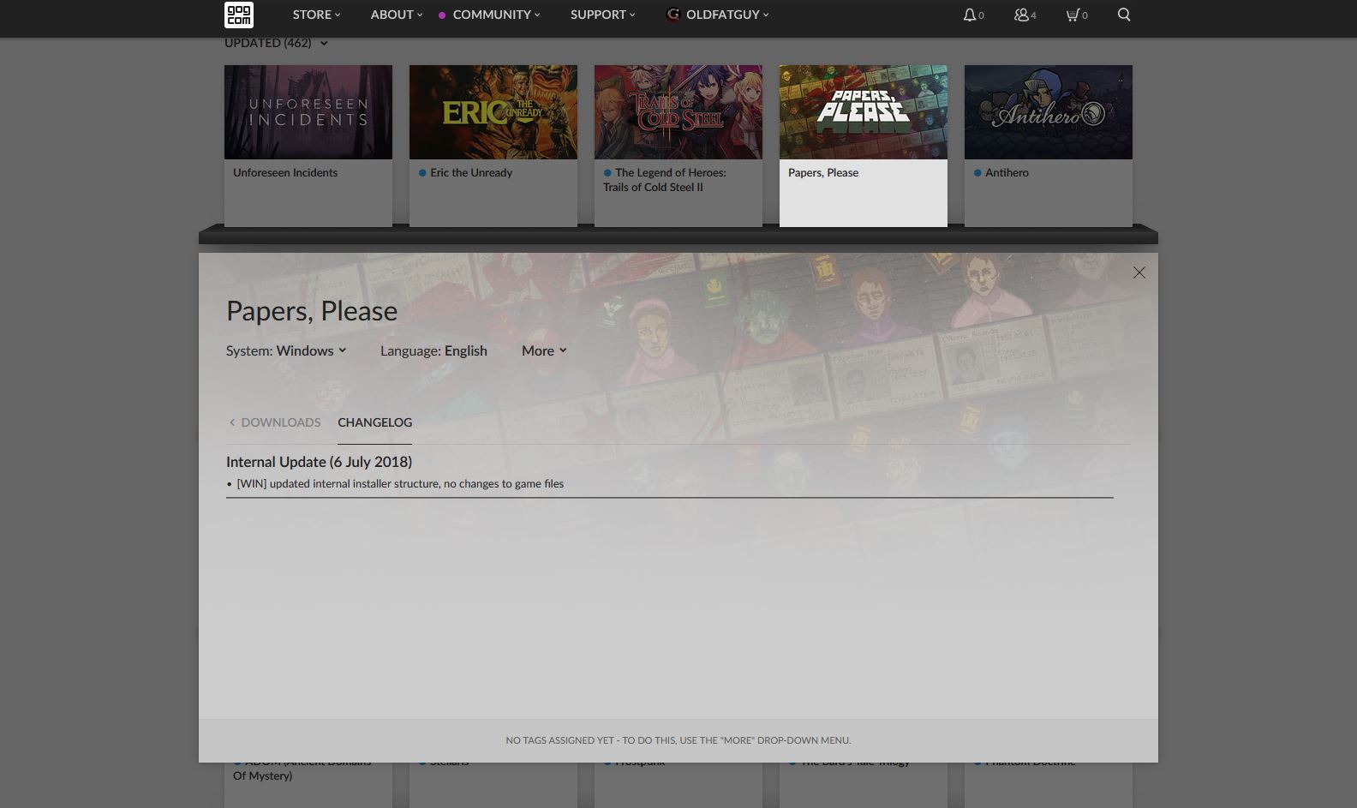Select the CHANGELOG tab

point(374,422)
